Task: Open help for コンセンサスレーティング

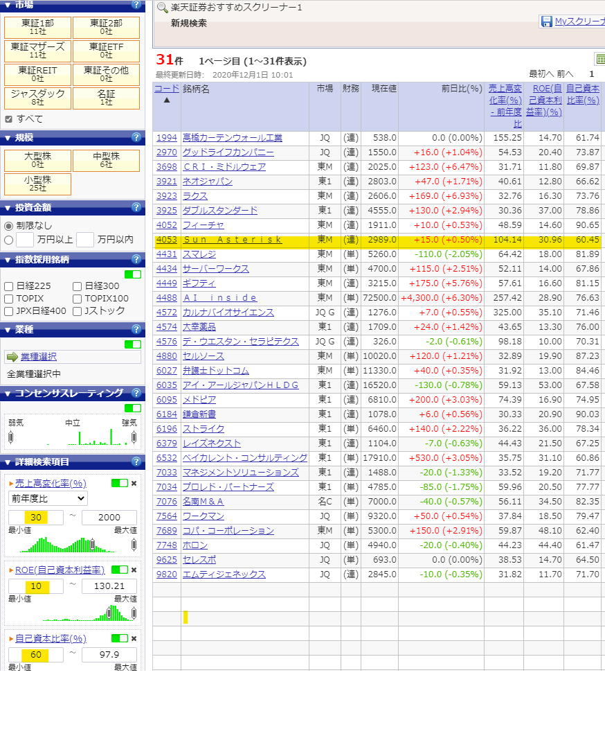Action: click(136, 393)
